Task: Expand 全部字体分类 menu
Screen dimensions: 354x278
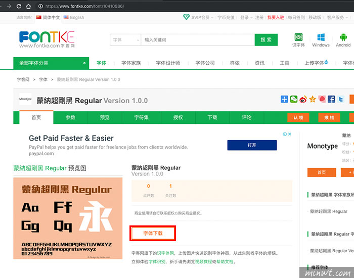Action: [51, 63]
